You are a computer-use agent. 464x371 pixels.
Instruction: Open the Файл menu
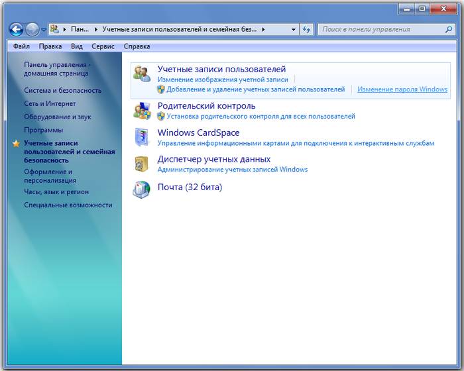coord(21,46)
